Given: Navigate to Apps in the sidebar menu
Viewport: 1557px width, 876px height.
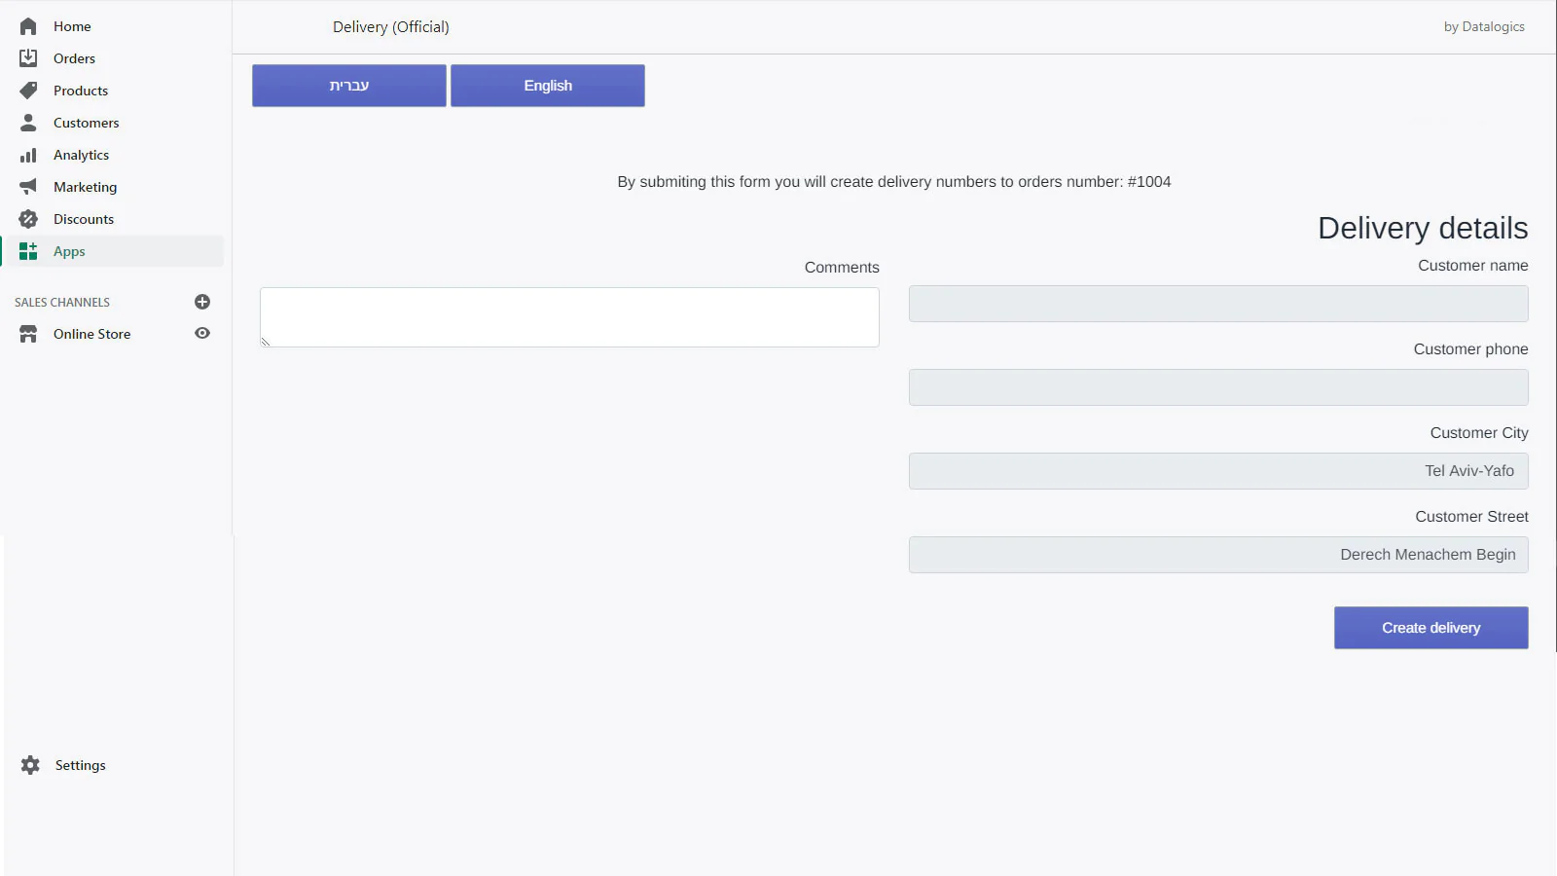Looking at the screenshot, I should [68, 250].
